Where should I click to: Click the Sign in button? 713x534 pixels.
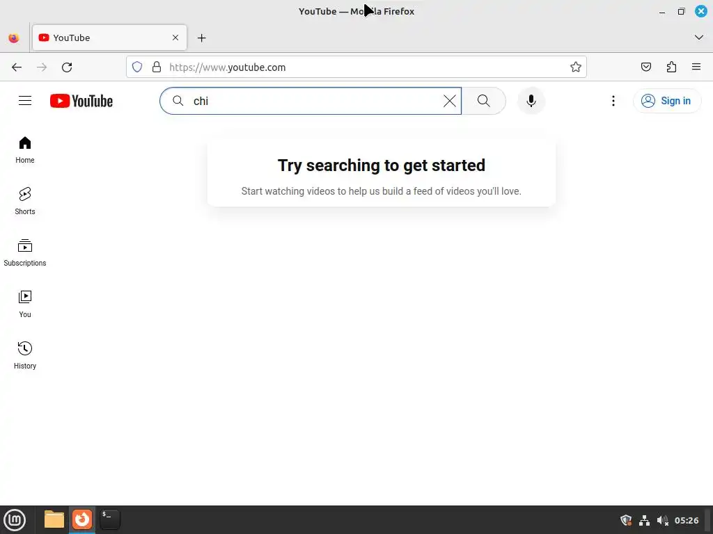(667, 101)
